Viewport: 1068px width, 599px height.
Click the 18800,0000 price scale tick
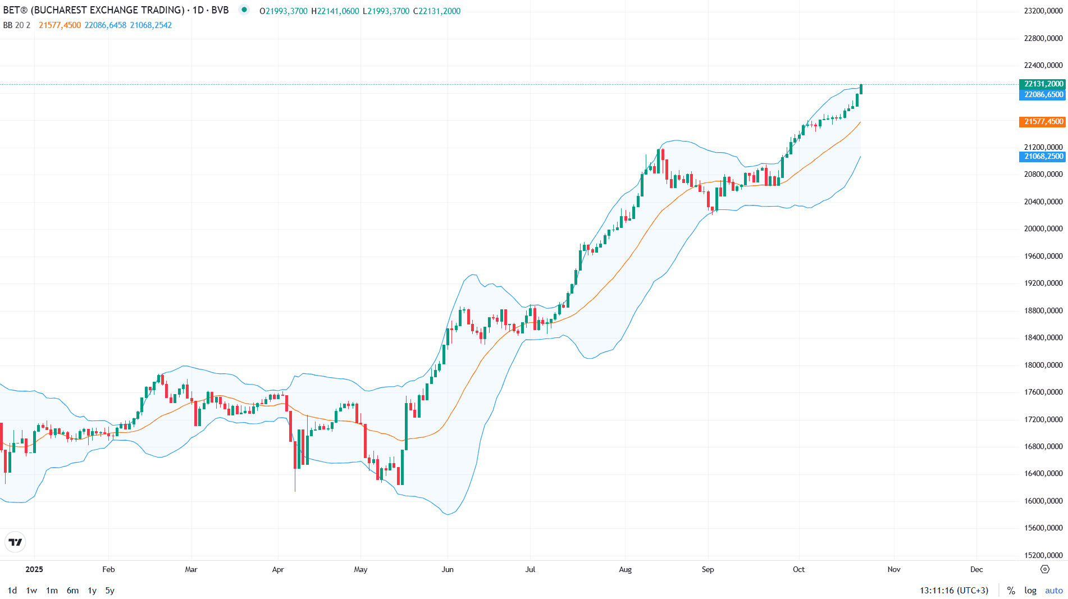pyautogui.click(x=1043, y=310)
